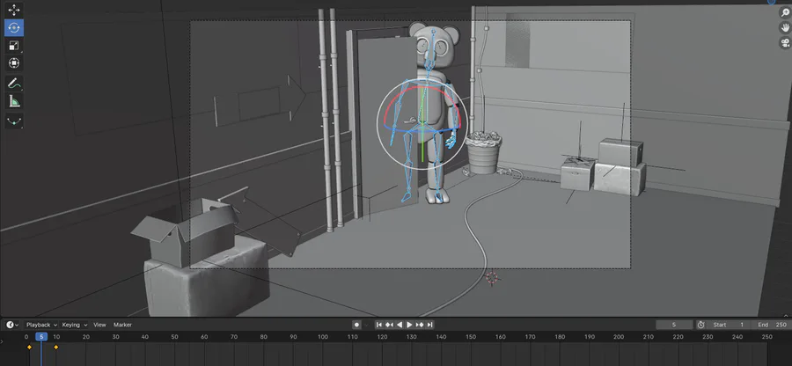Open the Playback popover
This screenshot has width=792, height=366.
40,325
